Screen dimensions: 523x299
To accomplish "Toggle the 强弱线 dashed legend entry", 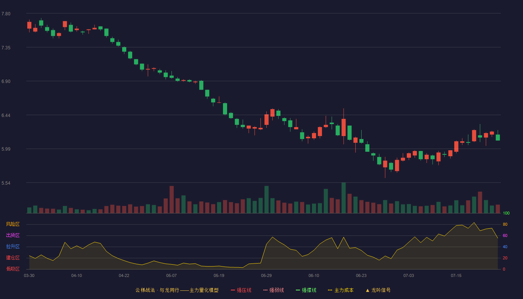I will tap(273, 290).
